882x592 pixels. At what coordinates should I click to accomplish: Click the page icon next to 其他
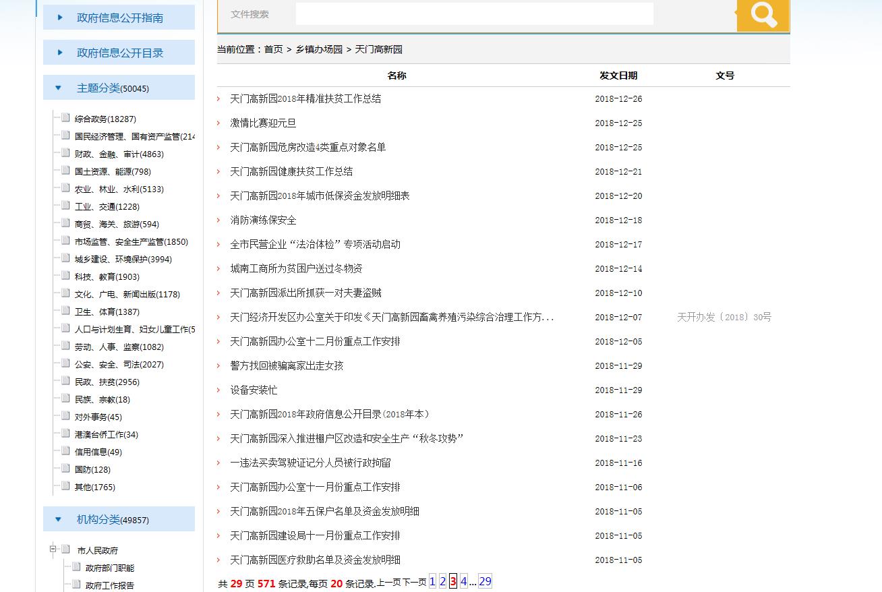65,486
